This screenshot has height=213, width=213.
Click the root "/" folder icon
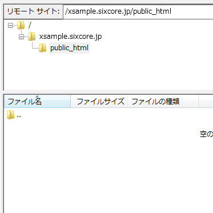pyautogui.click(x=21, y=25)
